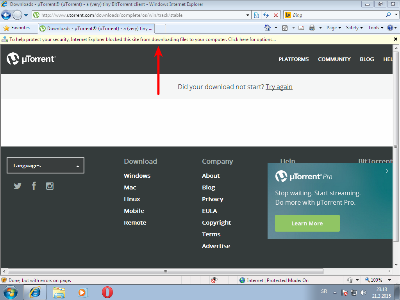
Task: Open the Safety menu
Action: (354, 28)
